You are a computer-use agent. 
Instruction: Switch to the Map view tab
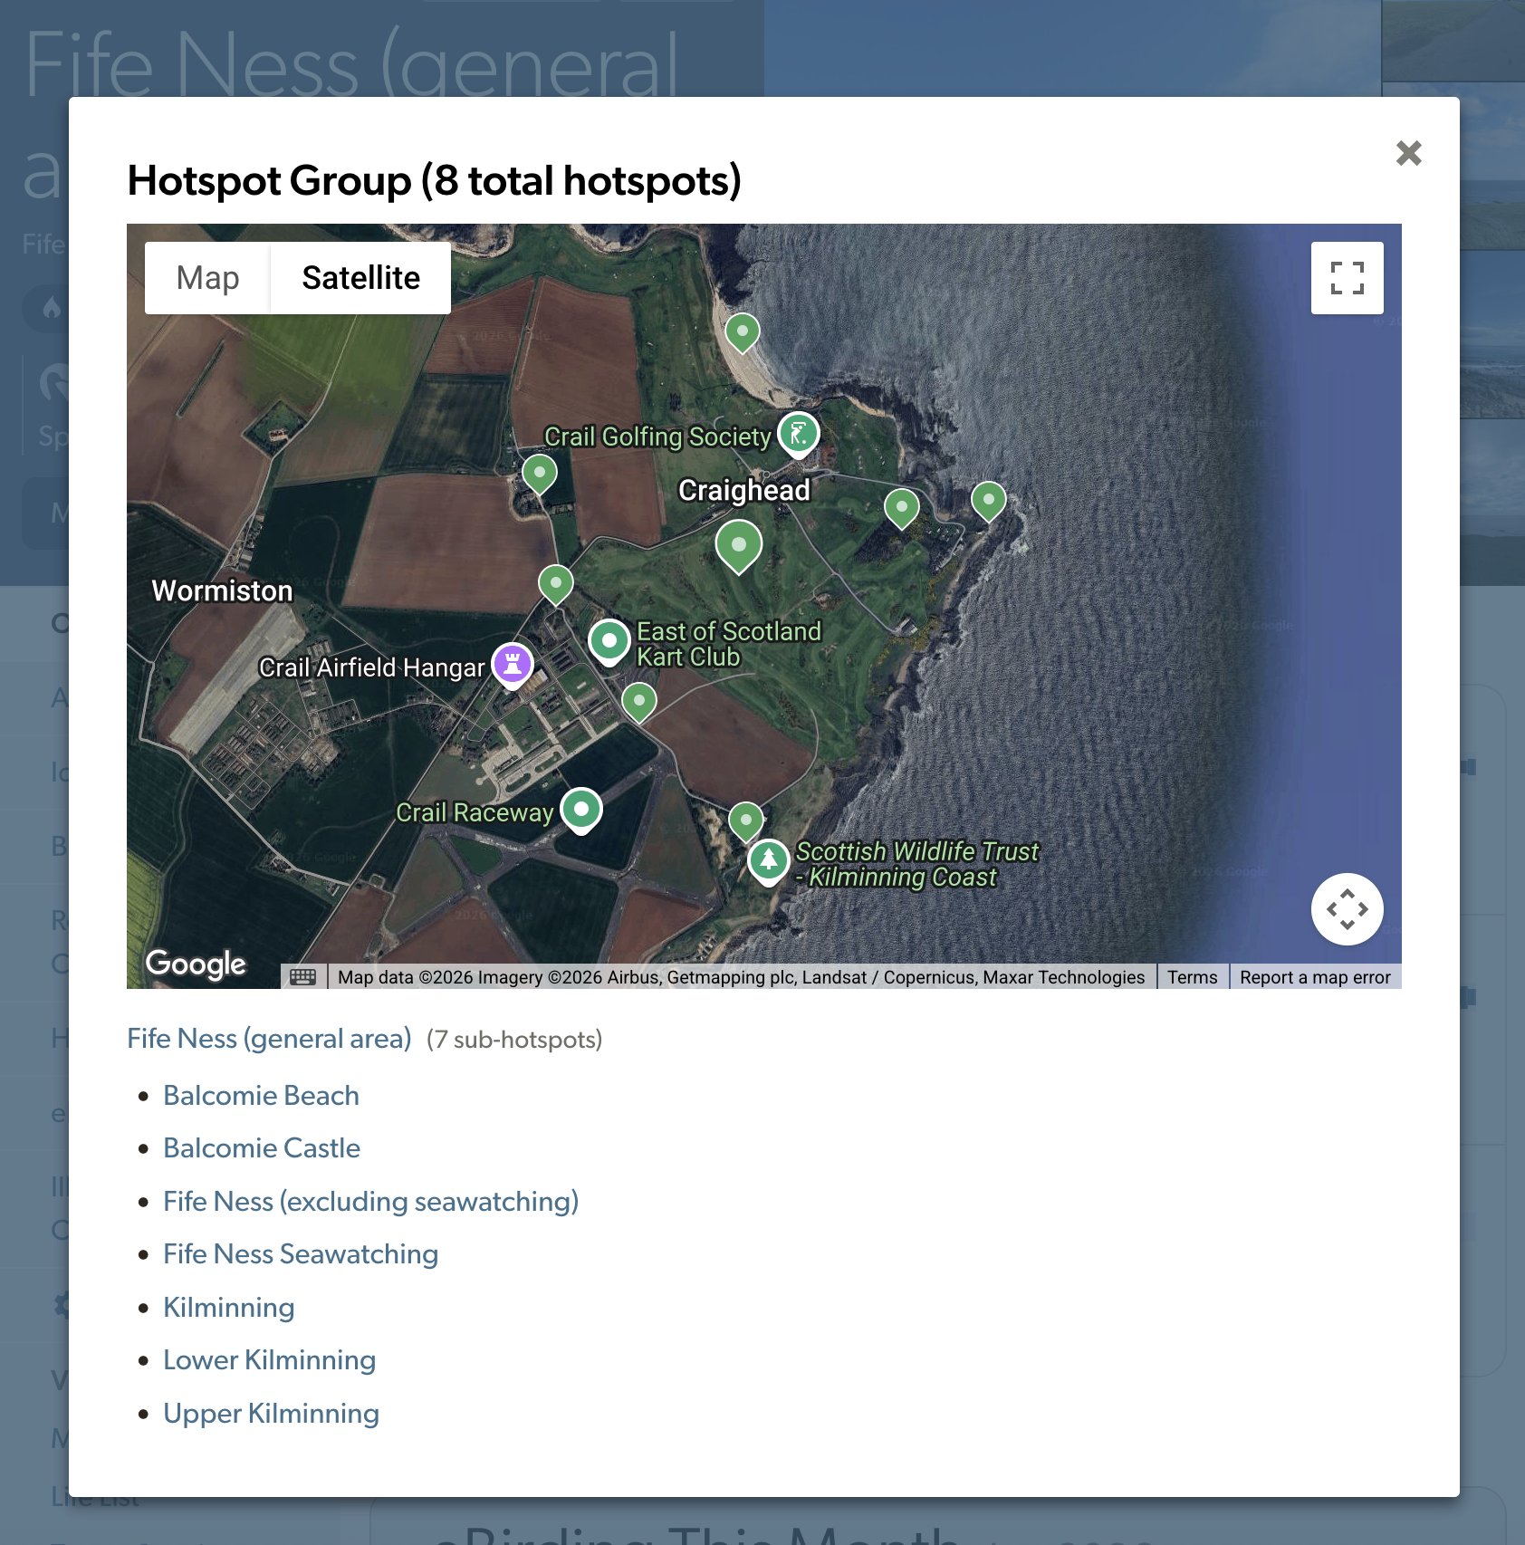click(x=207, y=278)
